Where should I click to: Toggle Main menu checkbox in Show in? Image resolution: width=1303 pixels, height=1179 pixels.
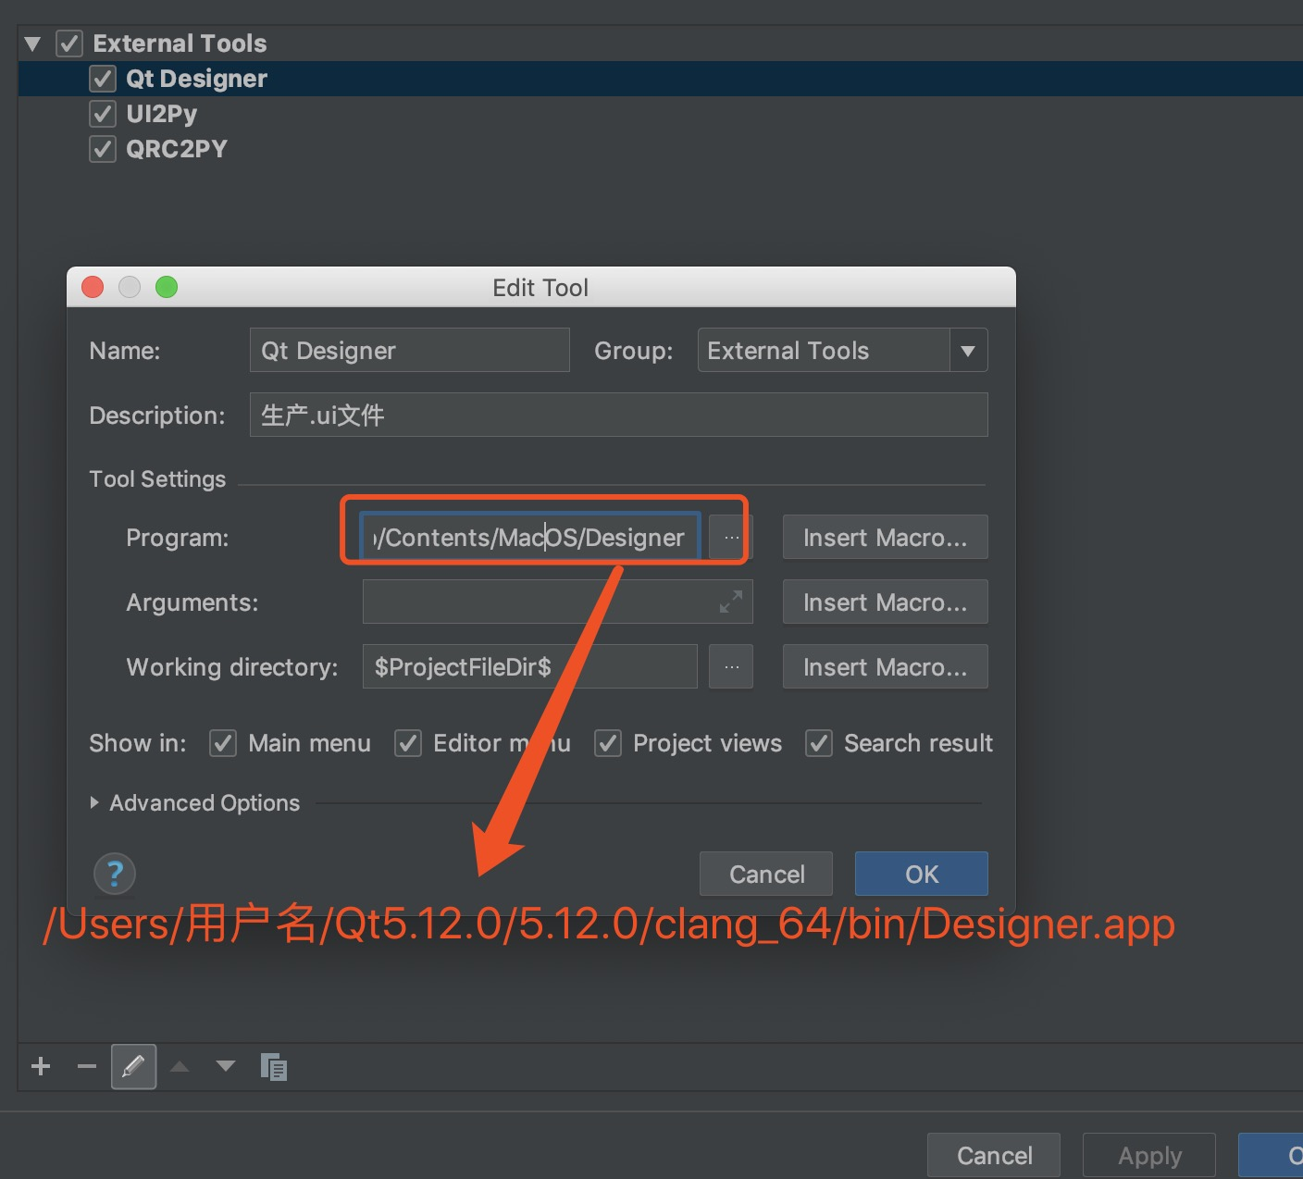click(223, 743)
